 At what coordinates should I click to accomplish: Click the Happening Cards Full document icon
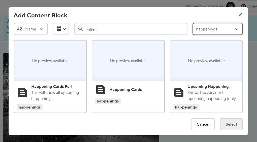23,92
